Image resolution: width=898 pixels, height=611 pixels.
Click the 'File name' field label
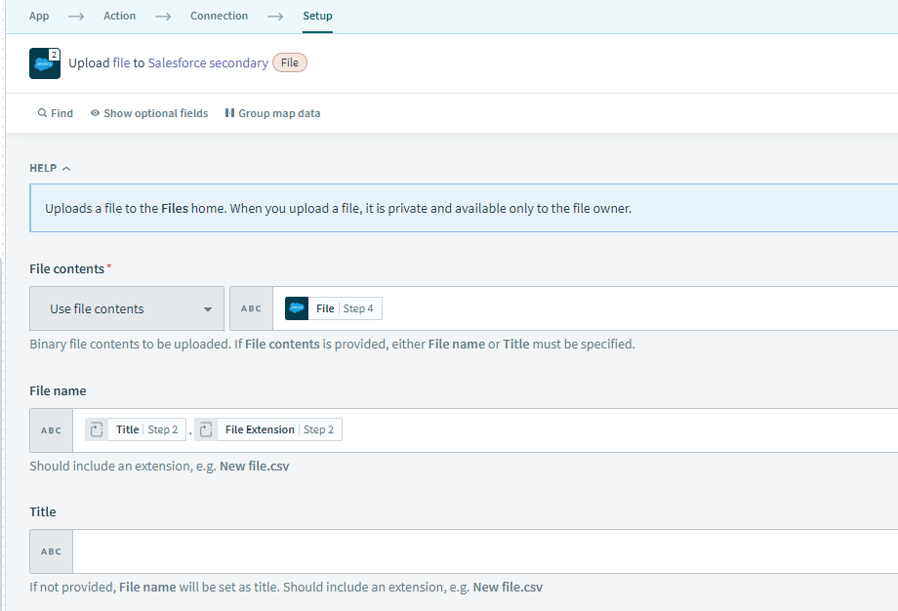[x=58, y=391]
